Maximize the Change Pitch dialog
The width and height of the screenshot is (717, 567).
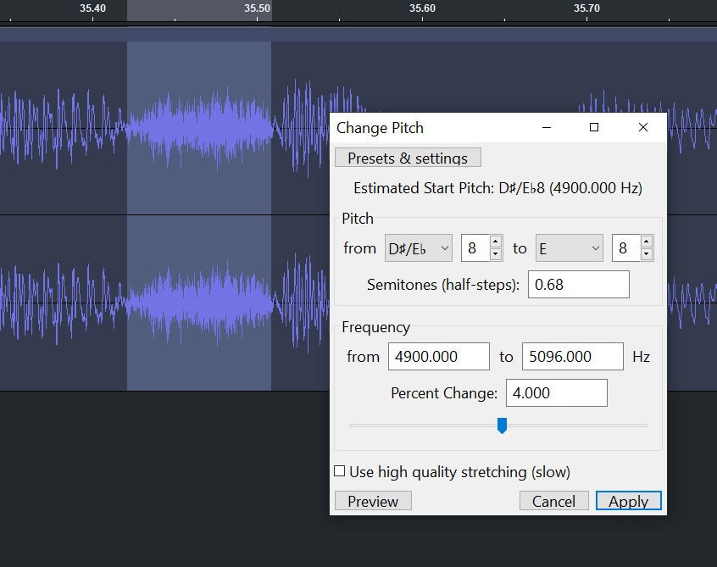[x=594, y=128]
